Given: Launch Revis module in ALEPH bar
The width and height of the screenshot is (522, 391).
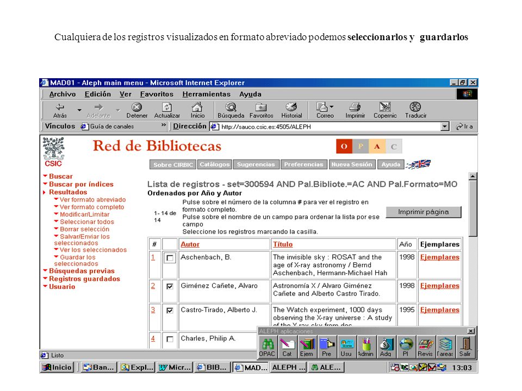Looking at the screenshot, I should [x=425, y=347].
